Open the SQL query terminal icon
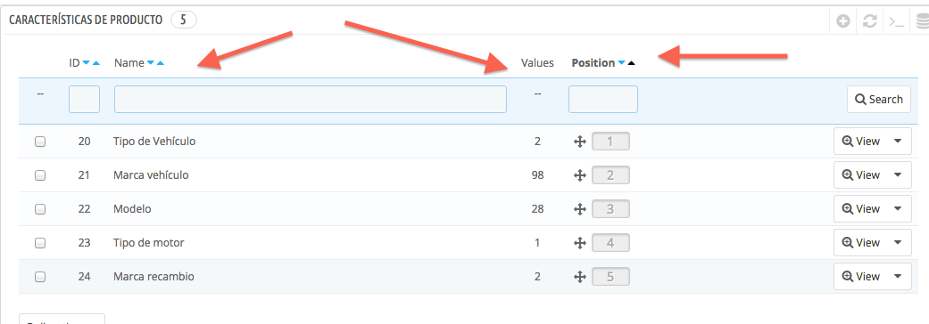This screenshot has width=929, height=324. 896,21
